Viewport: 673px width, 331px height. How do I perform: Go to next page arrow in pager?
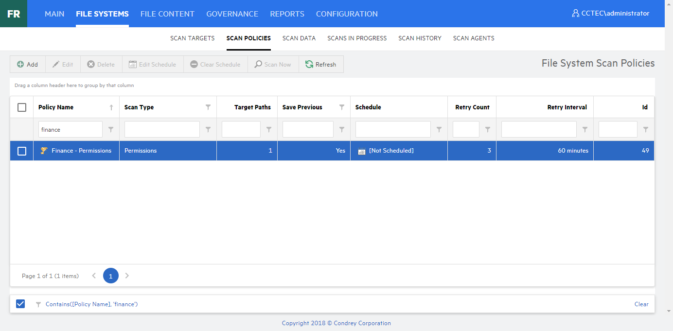(127, 276)
